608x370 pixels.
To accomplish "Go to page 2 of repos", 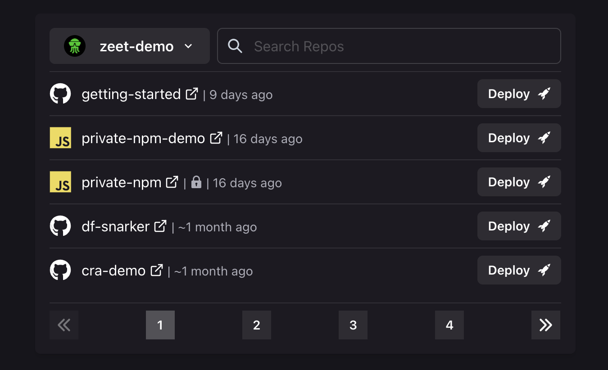I will tap(257, 325).
